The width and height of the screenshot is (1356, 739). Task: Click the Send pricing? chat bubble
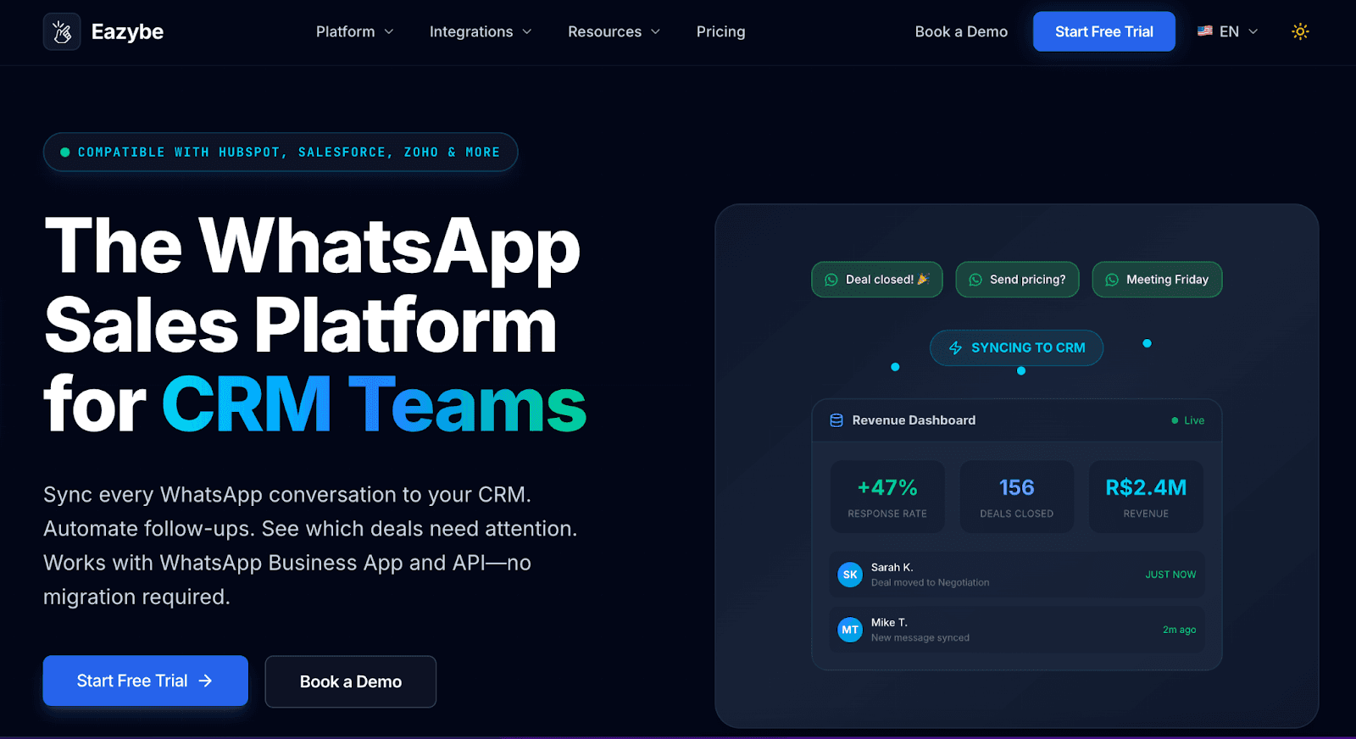pyautogui.click(x=1017, y=280)
